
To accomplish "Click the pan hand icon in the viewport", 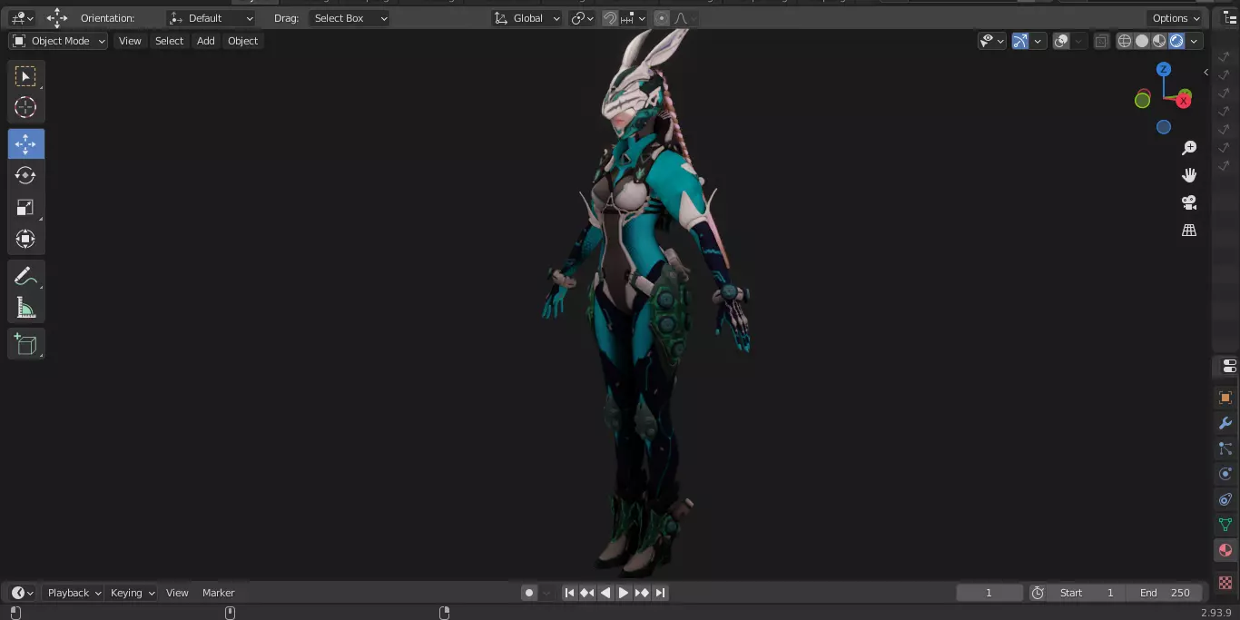I will tap(1189, 175).
